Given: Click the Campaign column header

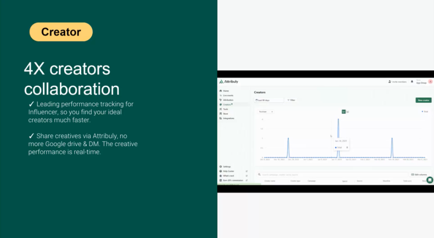Looking at the screenshot, I should click(312, 181).
